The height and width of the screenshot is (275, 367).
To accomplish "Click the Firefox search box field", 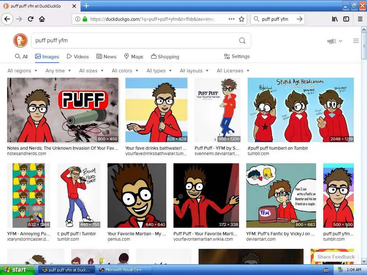I will pos(277,19).
